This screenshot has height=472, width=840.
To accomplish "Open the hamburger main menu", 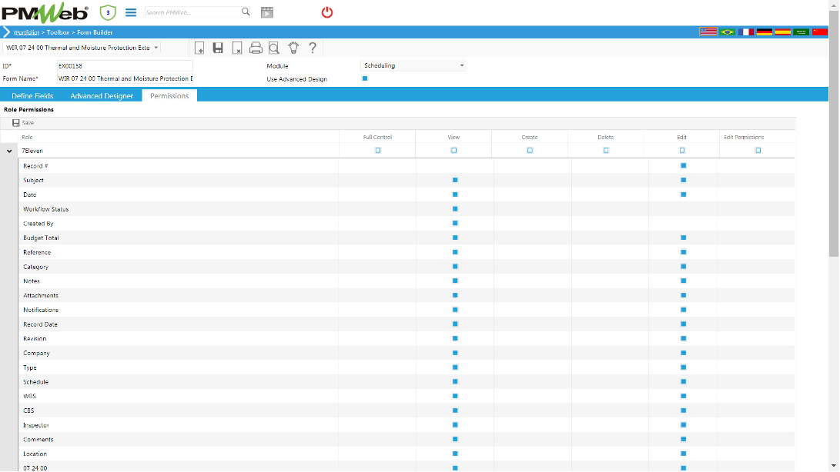I will pos(131,12).
